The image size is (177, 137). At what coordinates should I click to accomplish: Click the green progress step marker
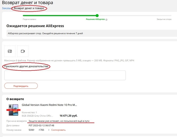[x=97, y=16]
